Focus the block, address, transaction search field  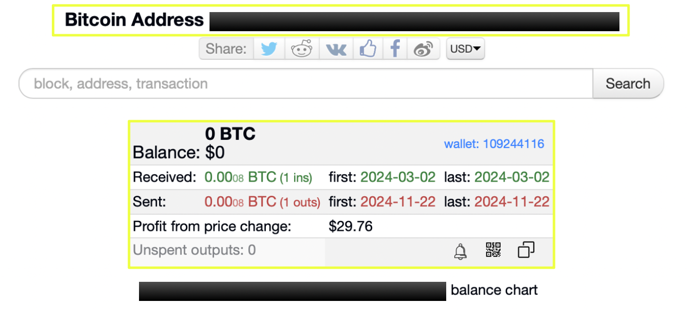click(x=306, y=84)
